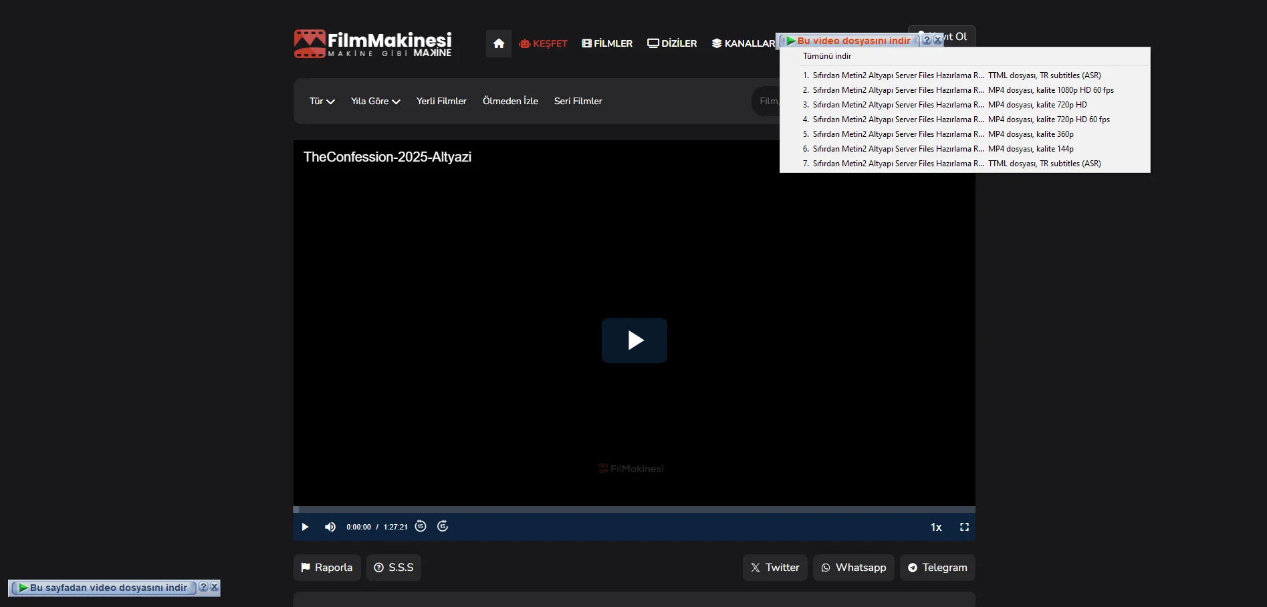Open help on the bottom-left download bar

coord(203,587)
